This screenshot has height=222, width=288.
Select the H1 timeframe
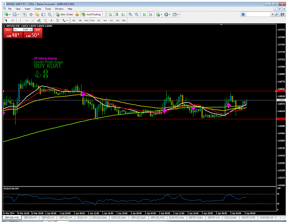(x=99, y=21)
